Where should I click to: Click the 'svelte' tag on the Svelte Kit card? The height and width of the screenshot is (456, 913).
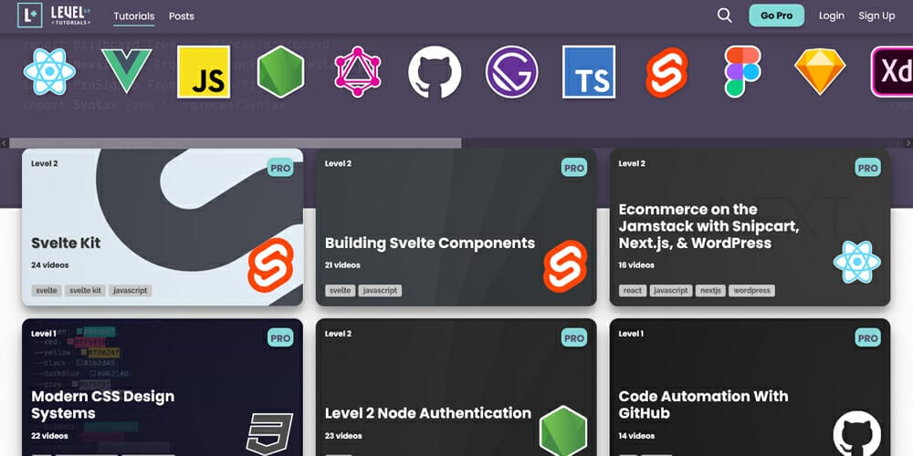point(47,290)
